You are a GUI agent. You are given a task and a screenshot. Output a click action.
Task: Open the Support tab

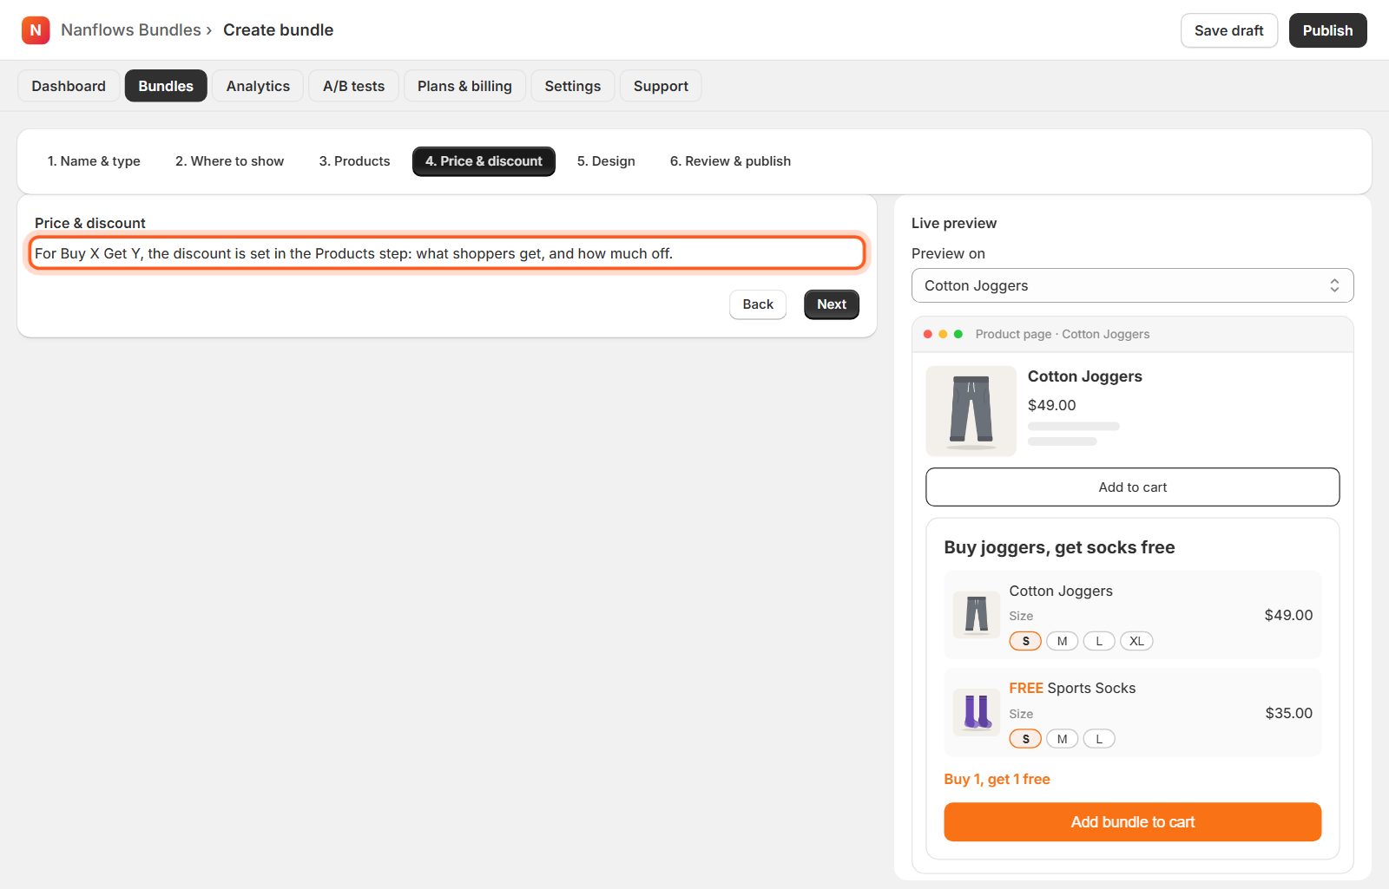pyautogui.click(x=661, y=86)
